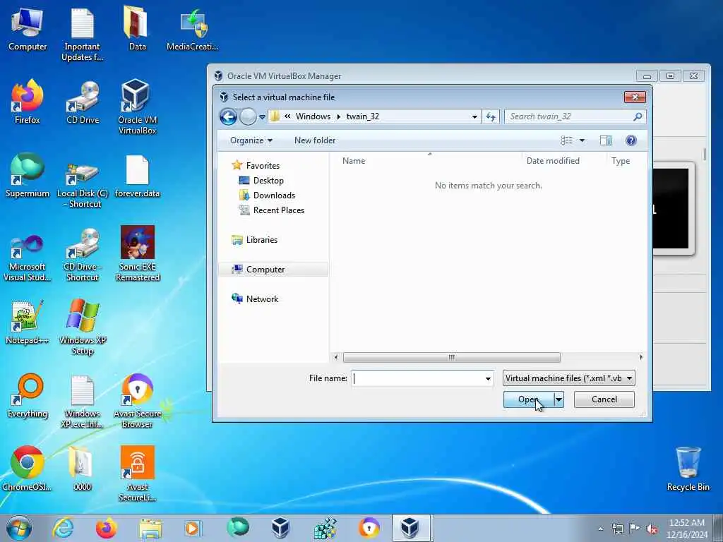Click the scroll right arrow of file list

[641, 358]
